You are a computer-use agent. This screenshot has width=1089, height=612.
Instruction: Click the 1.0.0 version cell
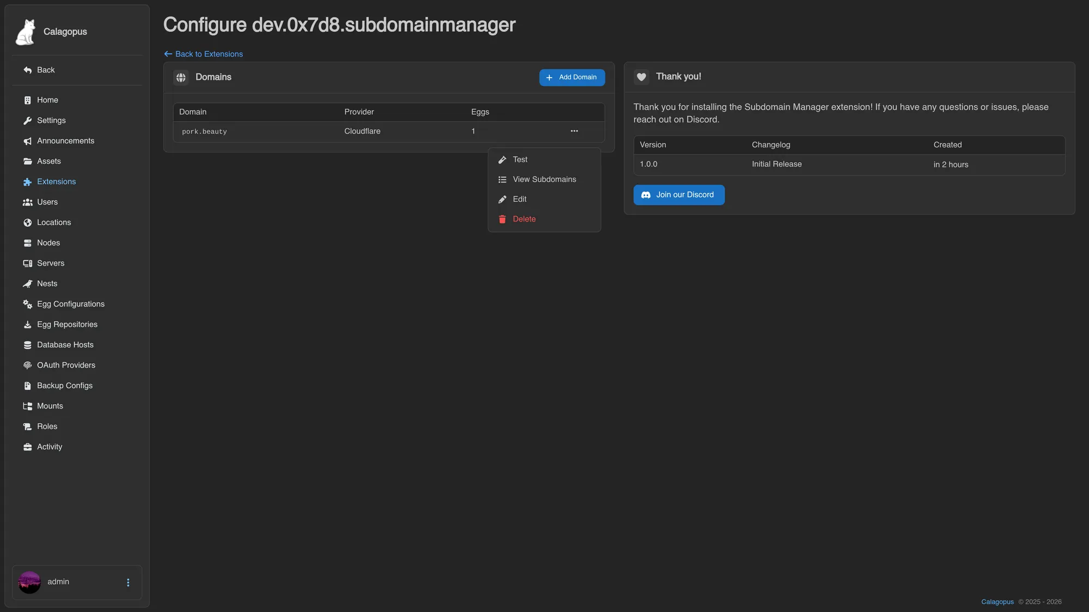648,164
